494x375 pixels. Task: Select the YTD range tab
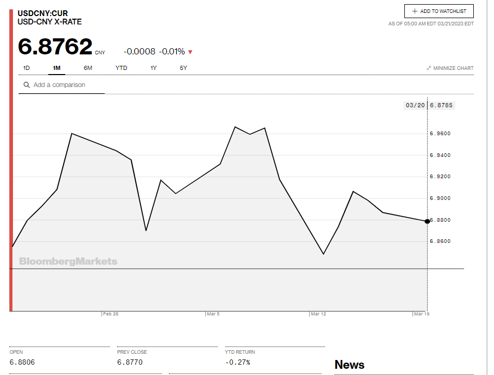[x=121, y=68]
